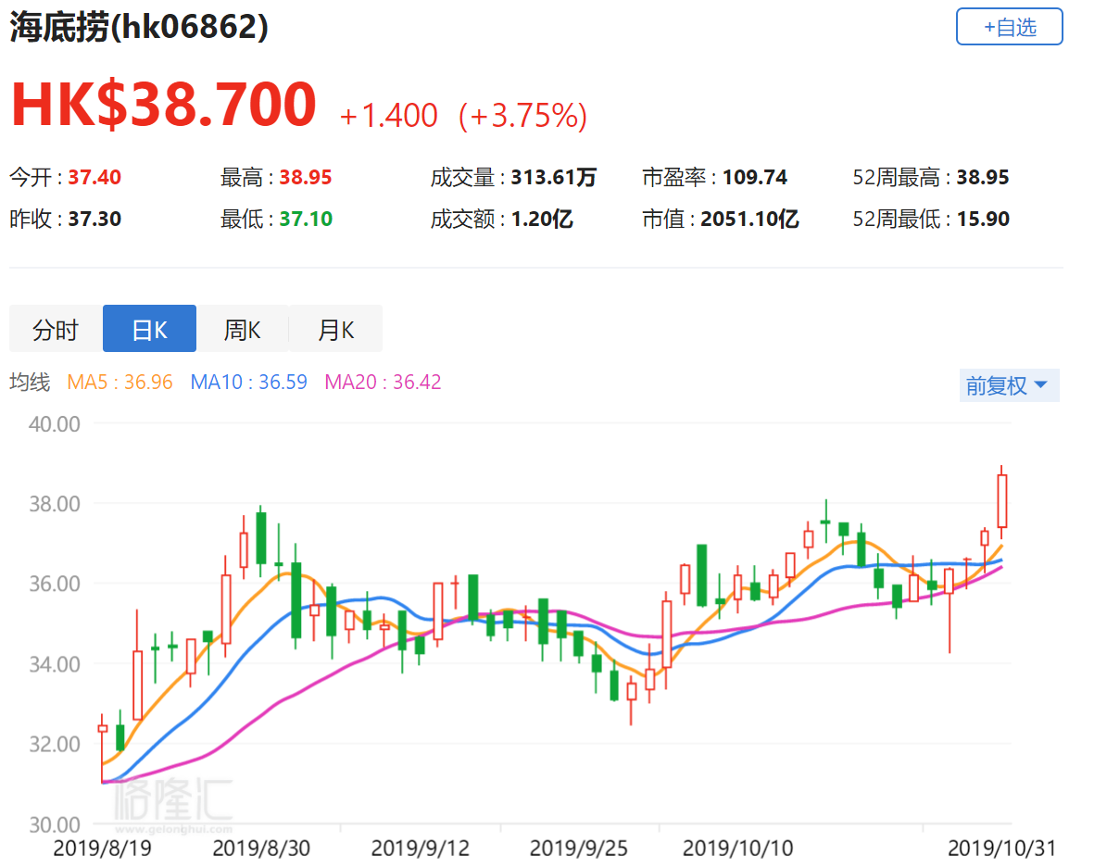Image resolution: width=1107 pixels, height=867 pixels.
Task: Click the HK$38.700 current price
Action: [164, 105]
